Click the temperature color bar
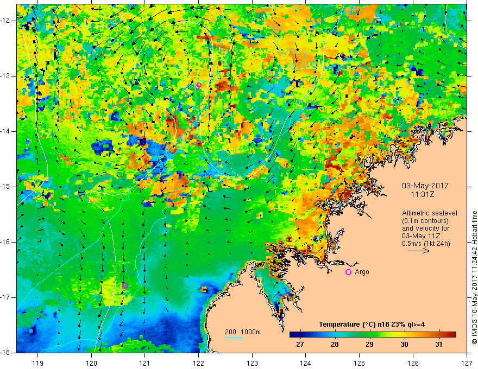Screen dimensions: 478x369 pyautogui.click(x=373, y=334)
